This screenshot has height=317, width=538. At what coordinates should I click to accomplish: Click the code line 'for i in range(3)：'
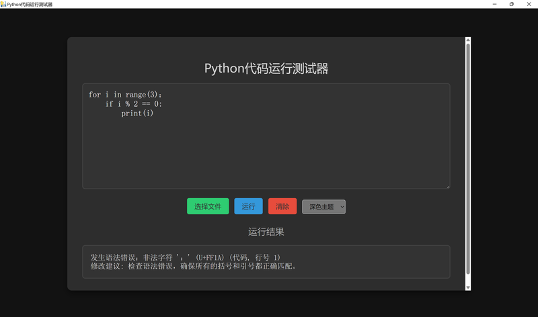click(x=125, y=95)
